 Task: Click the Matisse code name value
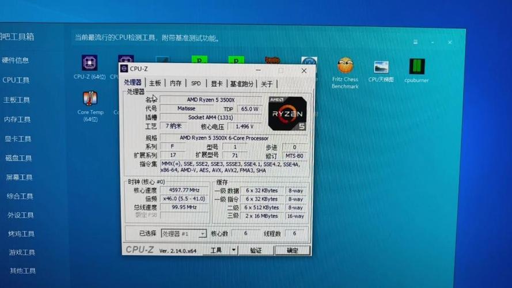(x=187, y=108)
